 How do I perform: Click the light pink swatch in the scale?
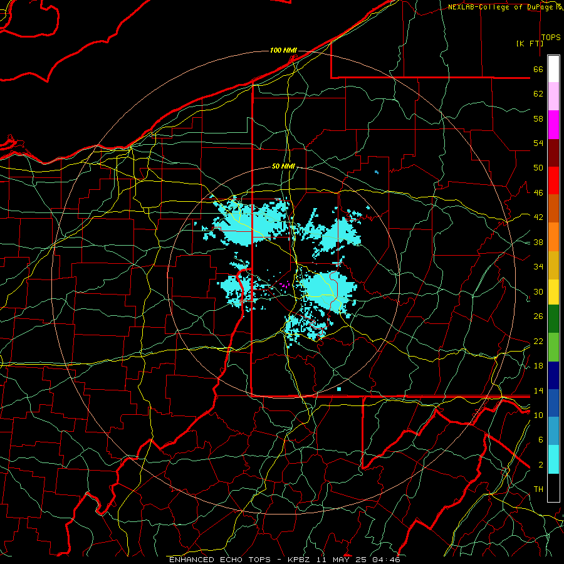pyautogui.click(x=553, y=97)
